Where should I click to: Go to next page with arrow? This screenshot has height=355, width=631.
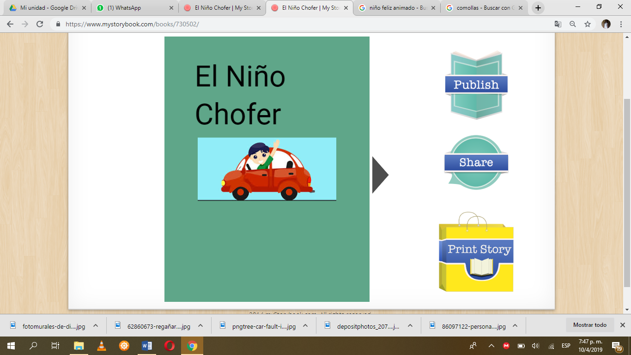pos(380,175)
